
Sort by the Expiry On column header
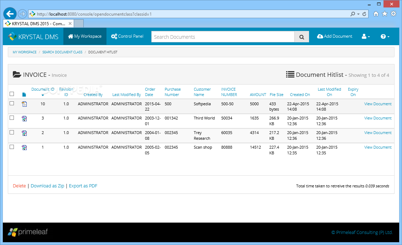pyautogui.click(x=353, y=92)
